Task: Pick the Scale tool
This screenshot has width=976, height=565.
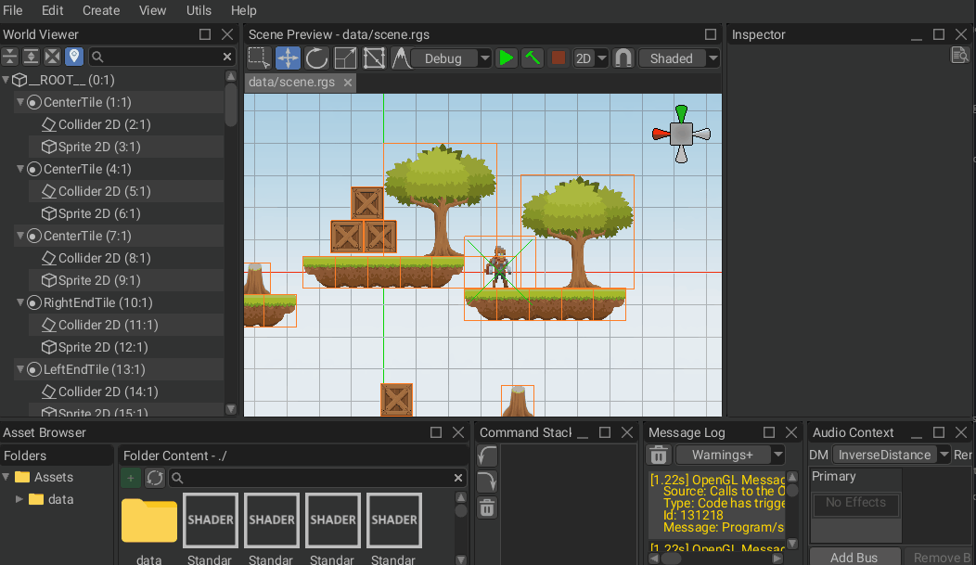Action: (x=345, y=58)
